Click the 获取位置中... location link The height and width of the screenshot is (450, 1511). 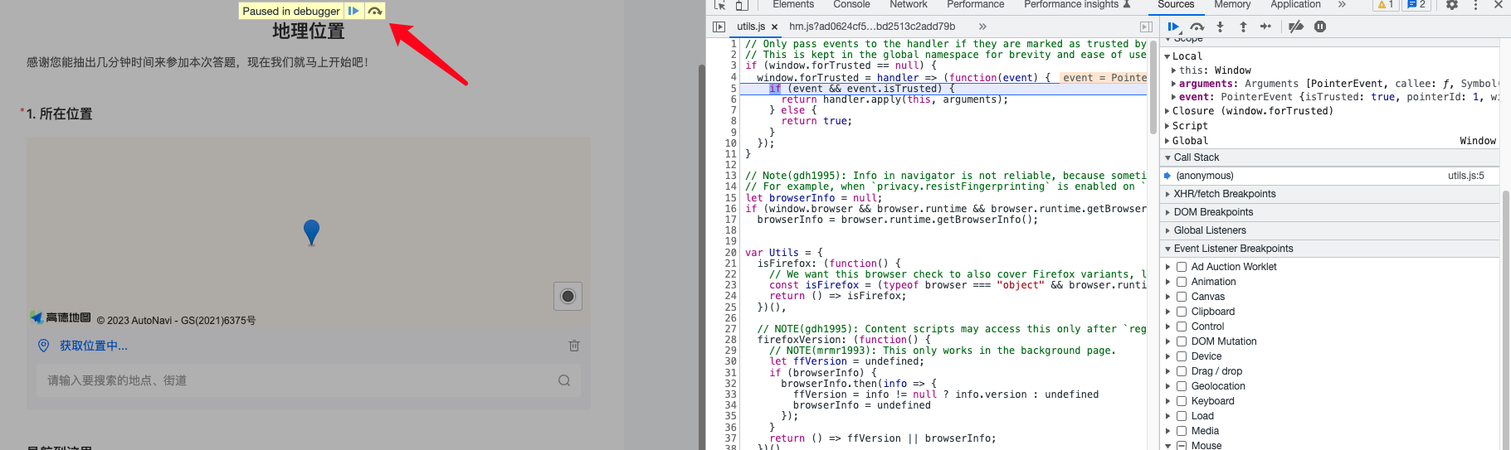94,346
